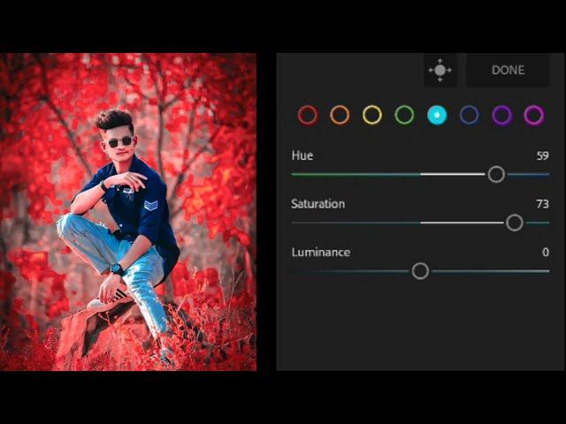Viewport: 566px width, 424px height.
Task: Click the Hue value 59
Action: [542, 155]
